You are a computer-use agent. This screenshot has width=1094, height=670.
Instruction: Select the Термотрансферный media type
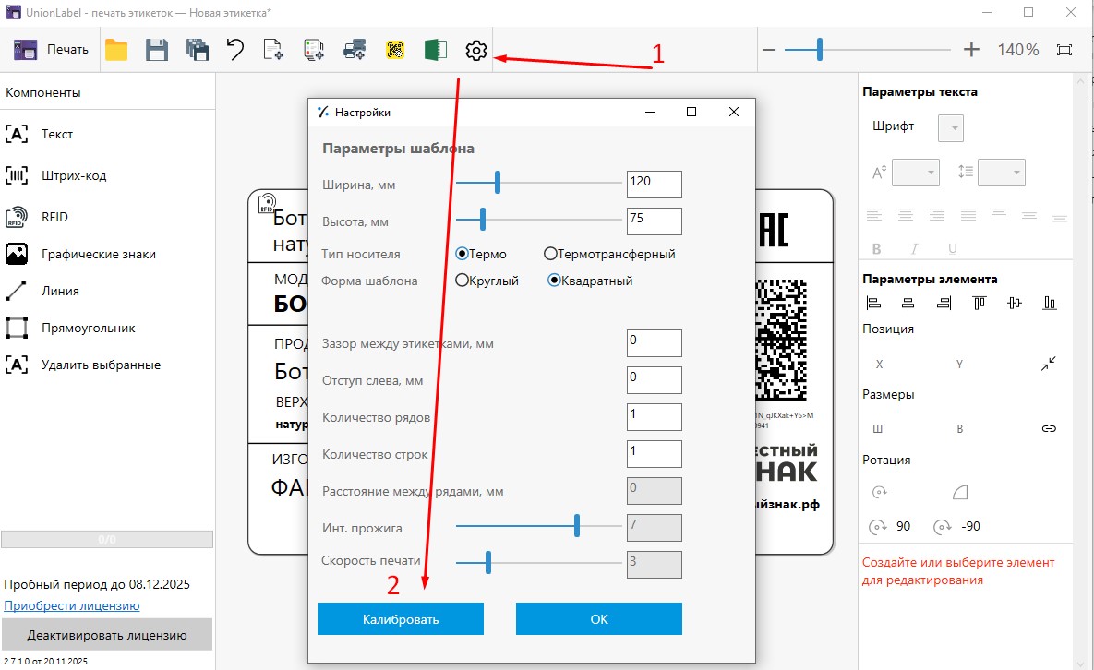[550, 254]
